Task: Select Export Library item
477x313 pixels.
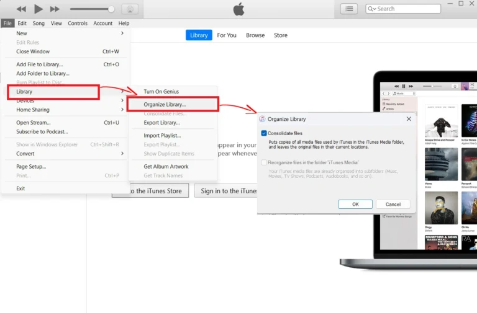Action: pos(173,123)
